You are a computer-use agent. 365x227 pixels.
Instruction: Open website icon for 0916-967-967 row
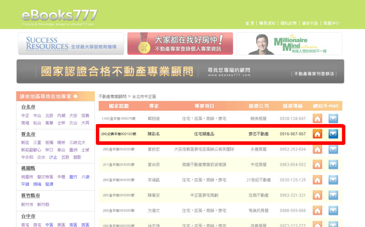pos(317,134)
